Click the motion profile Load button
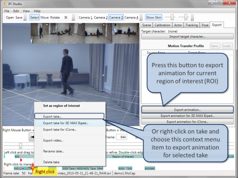The height and width of the screenshot is (178, 238). [227, 46]
